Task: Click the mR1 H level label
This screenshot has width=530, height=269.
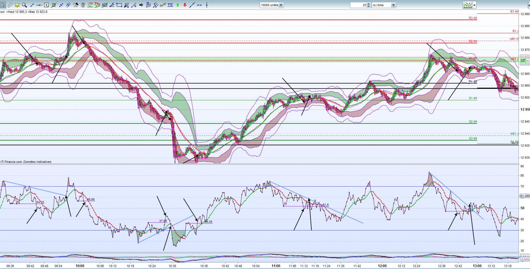Action: click(x=514, y=39)
